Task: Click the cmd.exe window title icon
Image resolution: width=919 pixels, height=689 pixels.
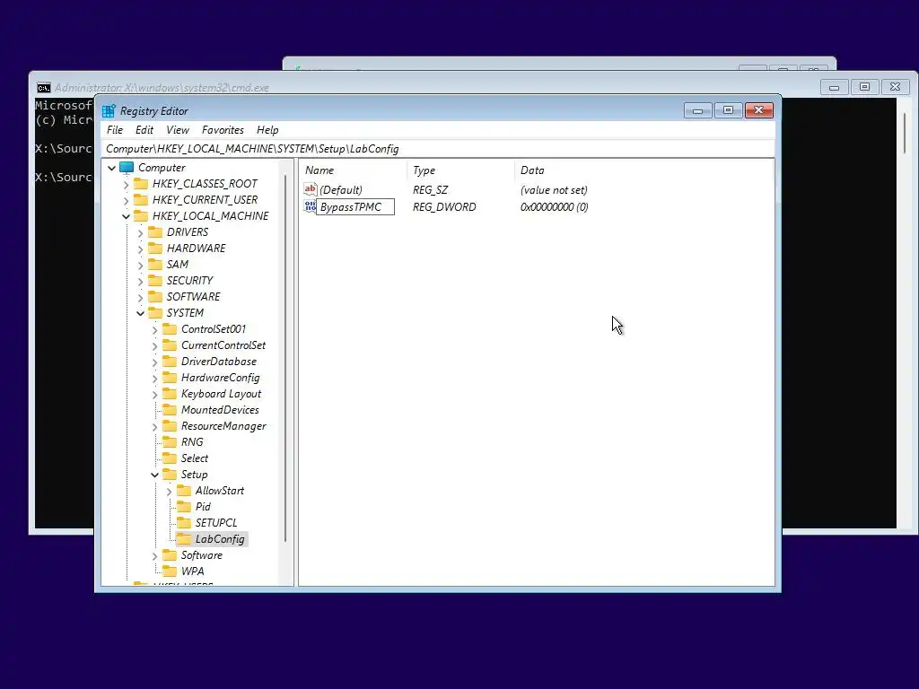Action: pyautogui.click(x=43, y=88)
